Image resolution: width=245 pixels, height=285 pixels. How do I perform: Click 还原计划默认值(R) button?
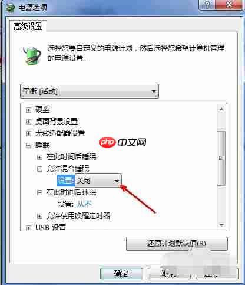click(x=177, y=244)
